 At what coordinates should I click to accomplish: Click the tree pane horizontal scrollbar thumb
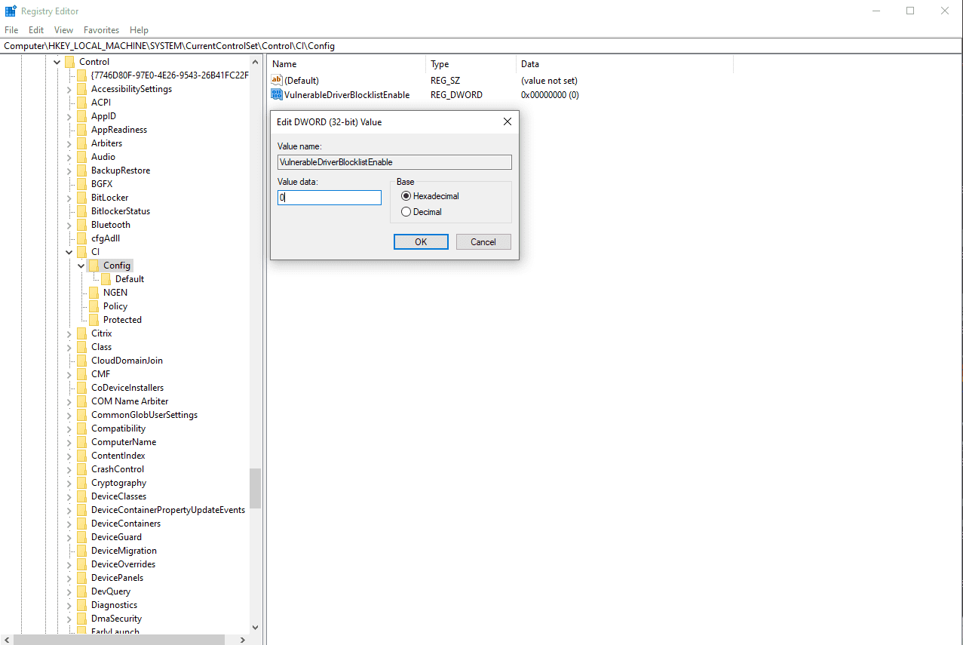pyautogui.click(x=118, y=640)
